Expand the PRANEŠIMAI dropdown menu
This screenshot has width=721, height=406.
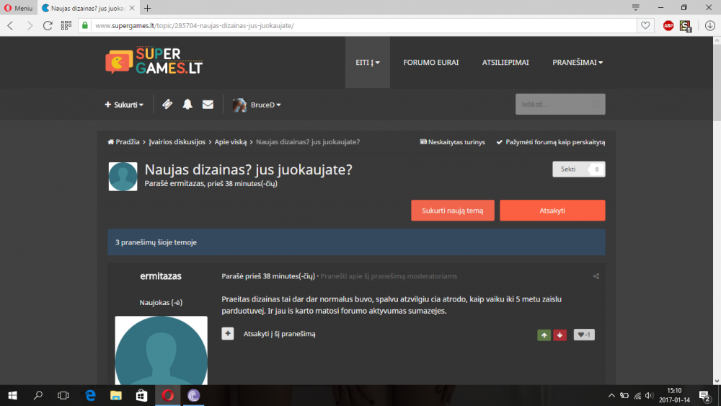coord(578,63)
